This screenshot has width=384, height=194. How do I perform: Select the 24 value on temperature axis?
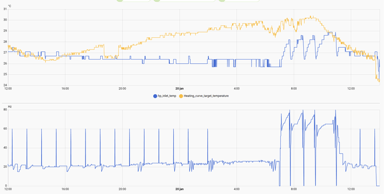[x=5, y=85]
